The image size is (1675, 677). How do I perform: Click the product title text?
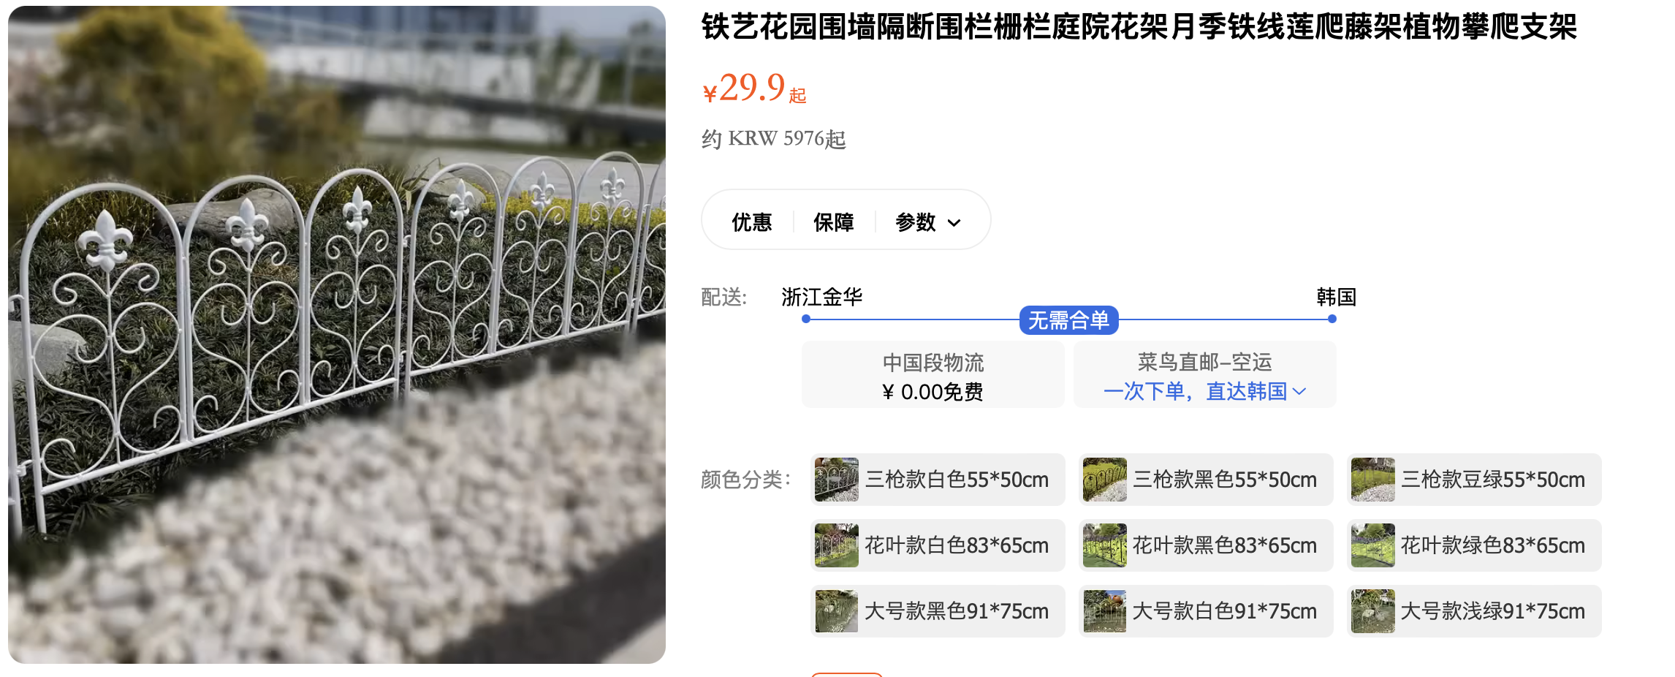[x=1139, y=27]
